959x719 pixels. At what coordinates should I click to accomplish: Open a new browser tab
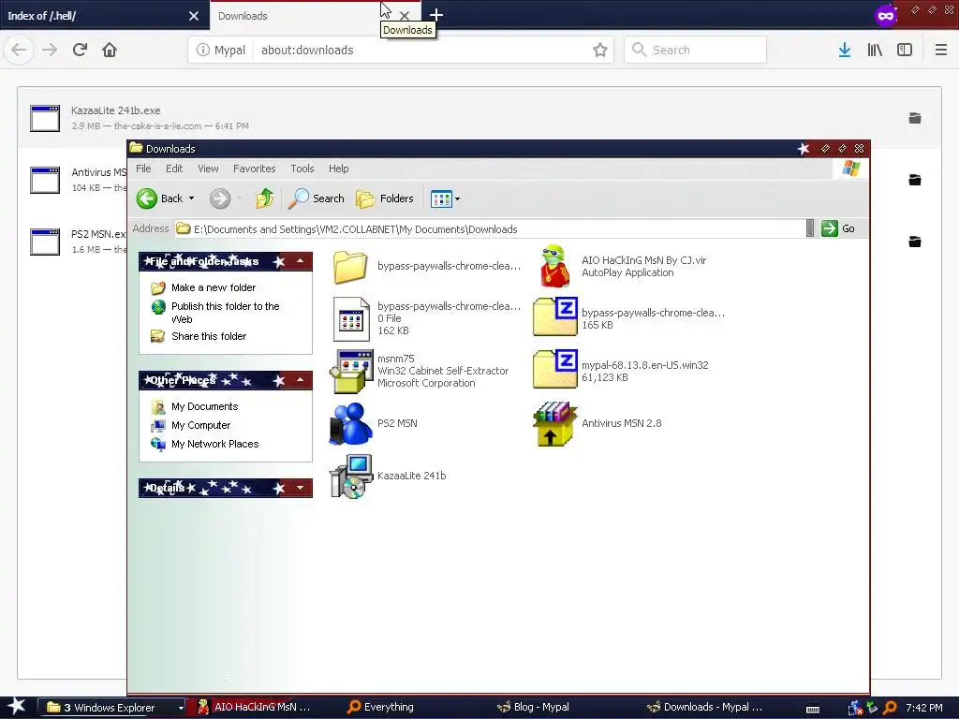(436, 15)
